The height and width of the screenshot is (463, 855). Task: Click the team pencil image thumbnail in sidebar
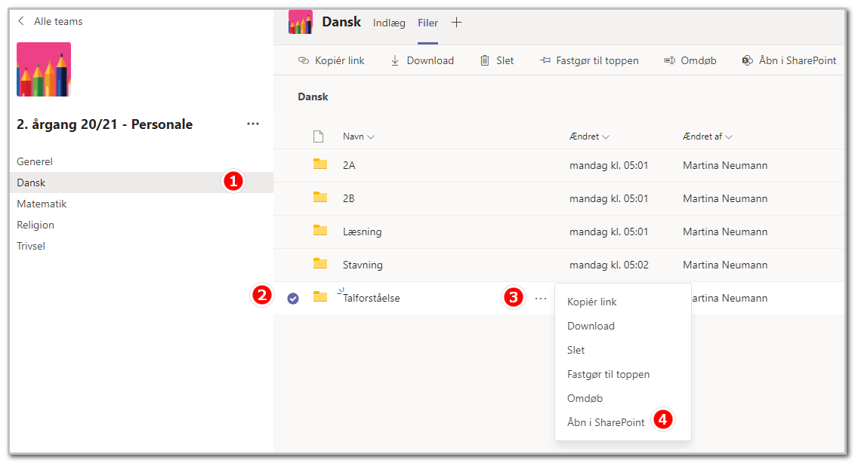(x=44, y=69)
